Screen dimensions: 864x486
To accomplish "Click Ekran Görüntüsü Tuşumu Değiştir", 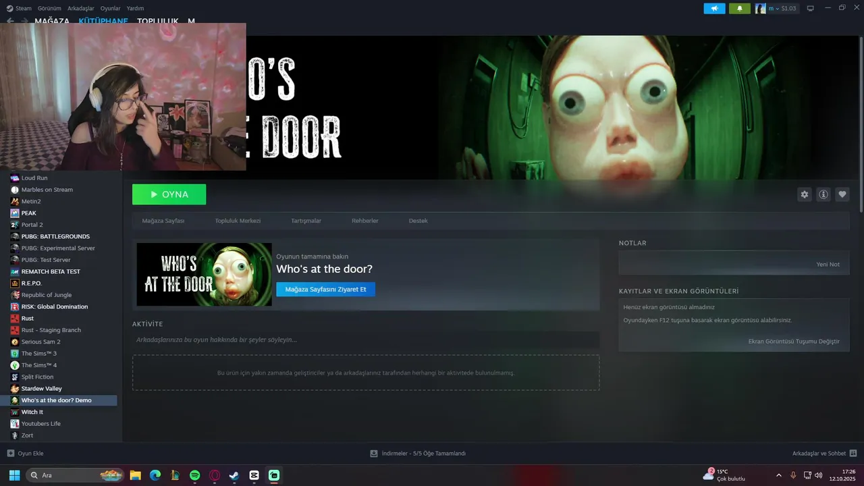I will (x=794, y=341).
